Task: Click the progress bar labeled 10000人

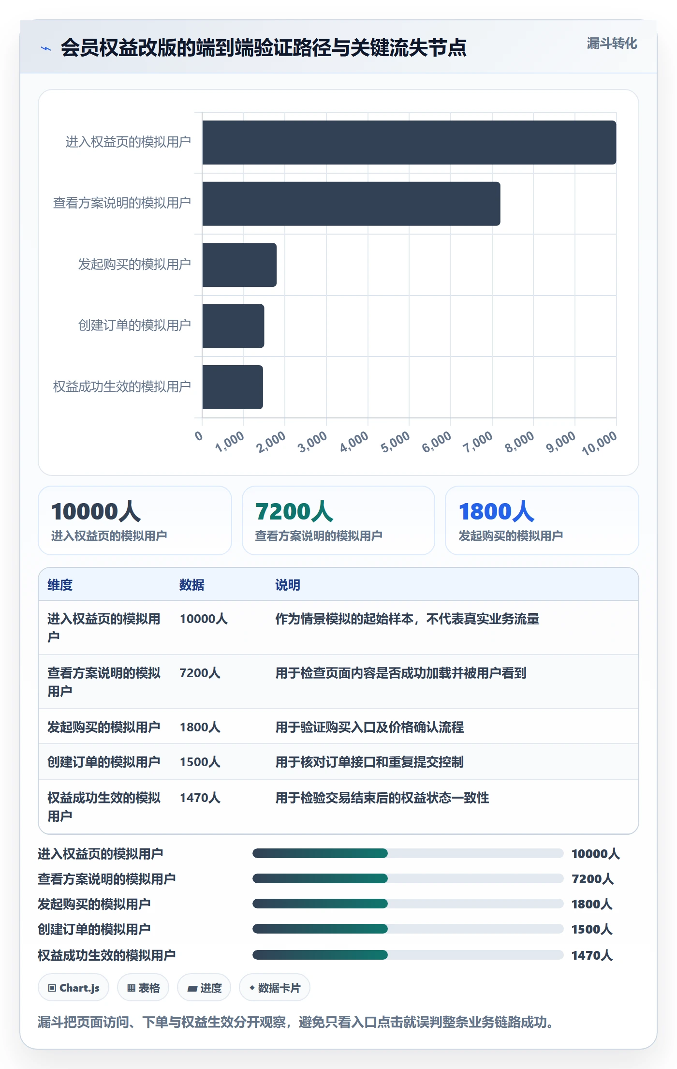Action: pos(408,853)
